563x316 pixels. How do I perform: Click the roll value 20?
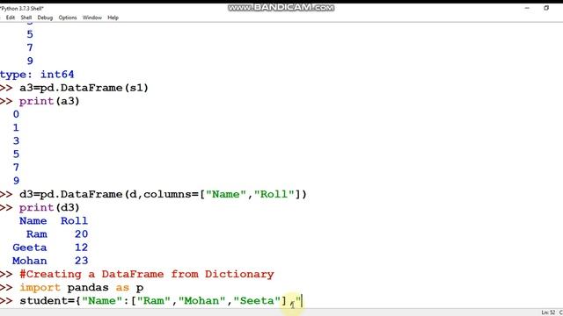pyautogui.click(x=82, y=234)
